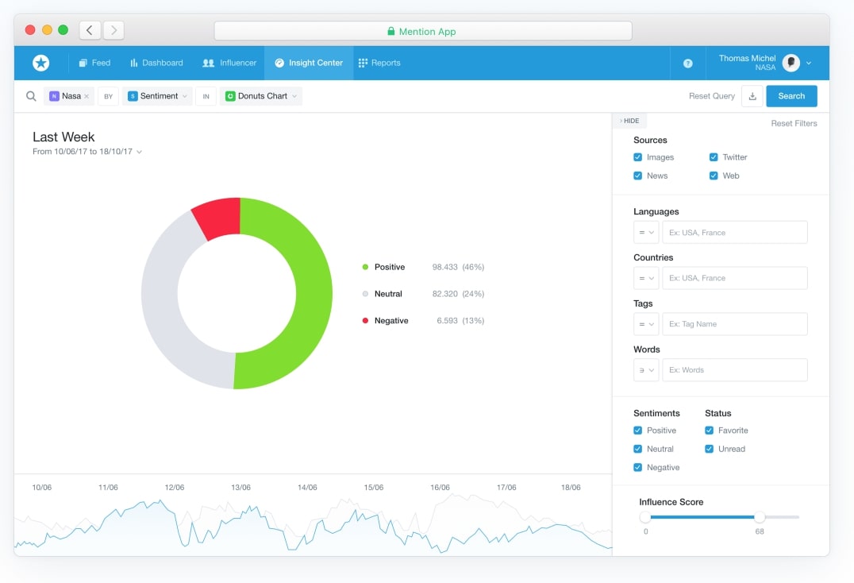Click the IN connector button

[x=206, y=96]
